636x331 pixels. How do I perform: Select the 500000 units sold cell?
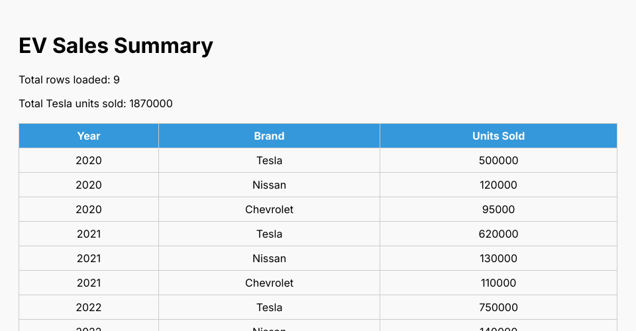(x=498, y=160)
